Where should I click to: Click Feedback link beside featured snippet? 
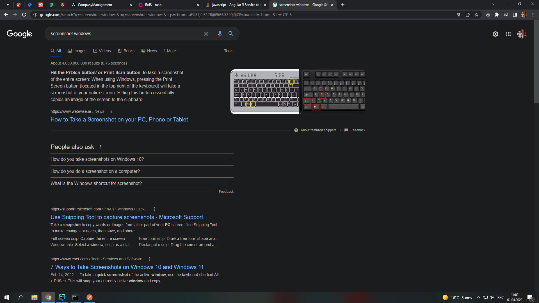[358, 130]
